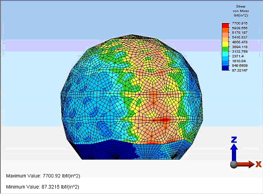This screenshot has width=263, height=194.
Task: Click the 87.32147 legend value
Action: click(x=240, y=70)
